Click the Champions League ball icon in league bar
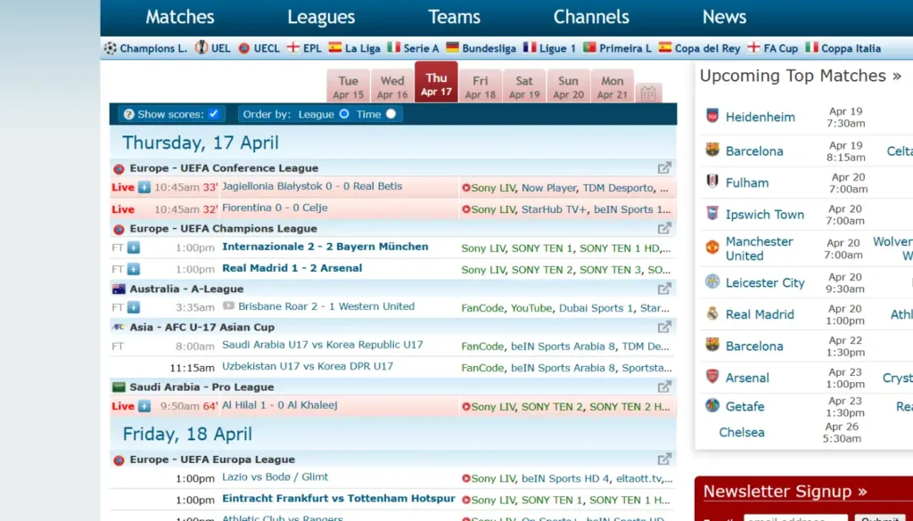The width and height of the screenshot is (913, 521). coord(111,48)
